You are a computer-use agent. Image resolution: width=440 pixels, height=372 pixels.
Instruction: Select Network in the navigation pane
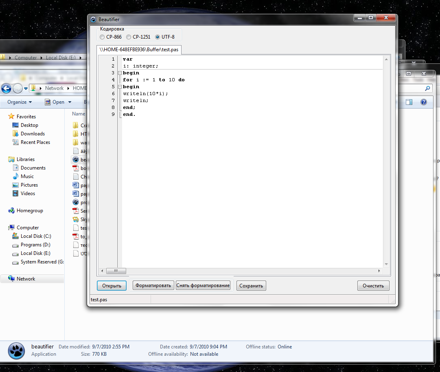26,279
